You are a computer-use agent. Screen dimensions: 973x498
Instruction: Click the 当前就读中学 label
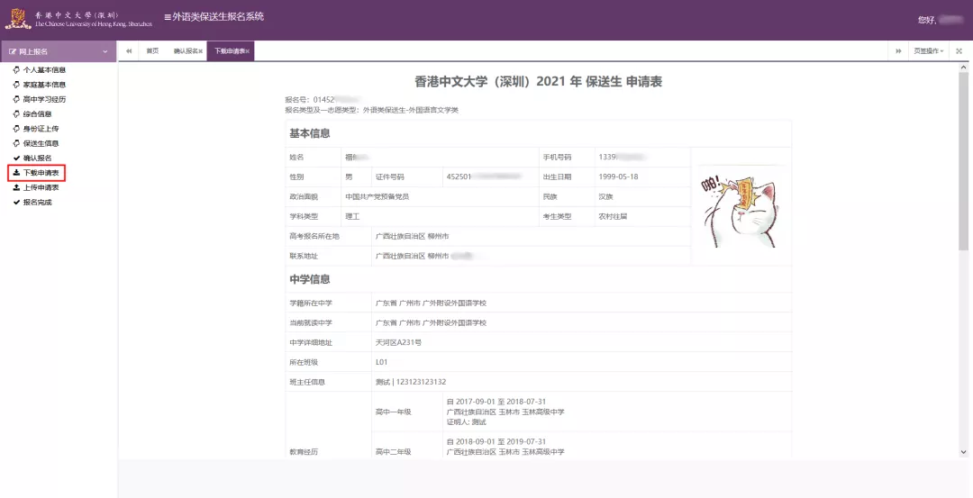pos(311,323)
